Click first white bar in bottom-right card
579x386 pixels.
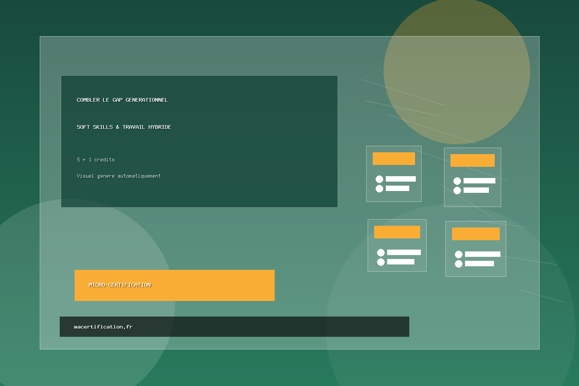[x=482, y=254]
